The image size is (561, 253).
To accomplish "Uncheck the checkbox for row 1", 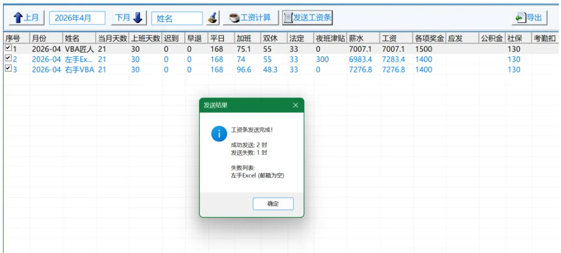I will click(8, 48).
